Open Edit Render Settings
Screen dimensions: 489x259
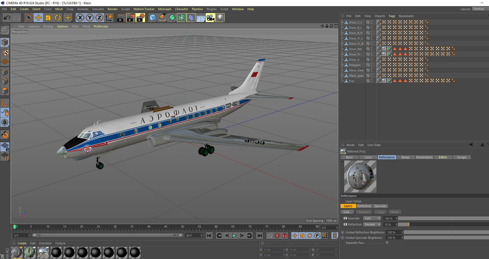pyautogui.click(x=141, y=18)
